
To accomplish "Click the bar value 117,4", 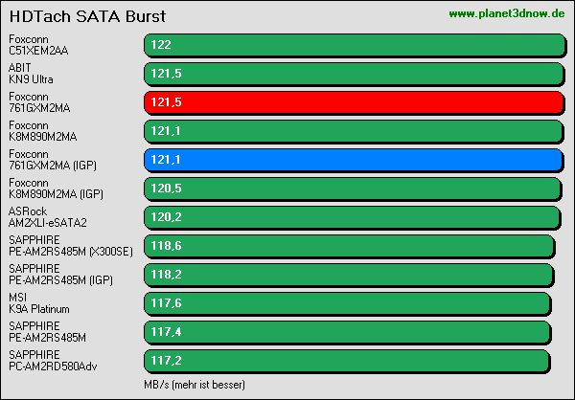I will 166,332.
